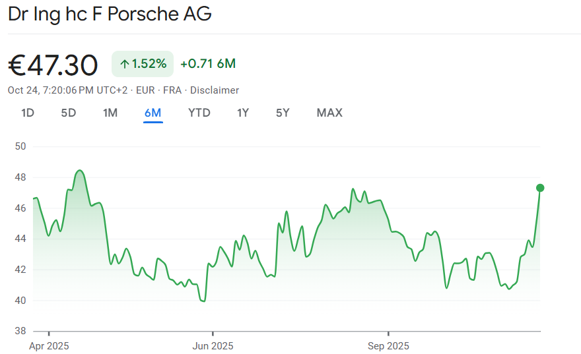The image size is (581, 354).
Task: Click the +0.71 6M change text
Action: [x=208, y=64]
